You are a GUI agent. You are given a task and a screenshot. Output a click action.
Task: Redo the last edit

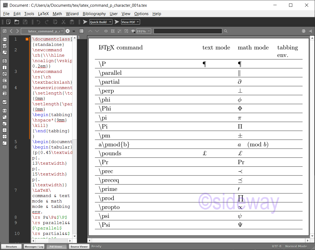(x=47, y=22)
